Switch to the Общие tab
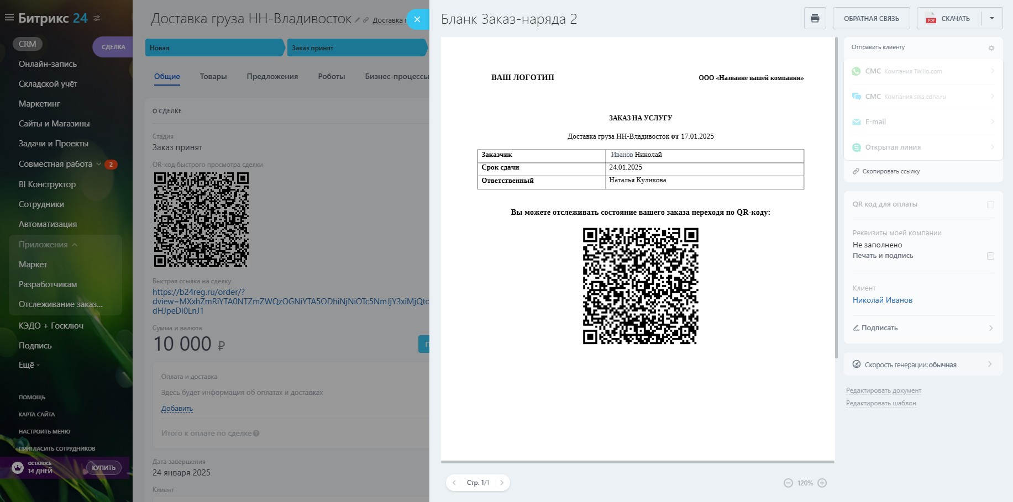 [167, 77]
